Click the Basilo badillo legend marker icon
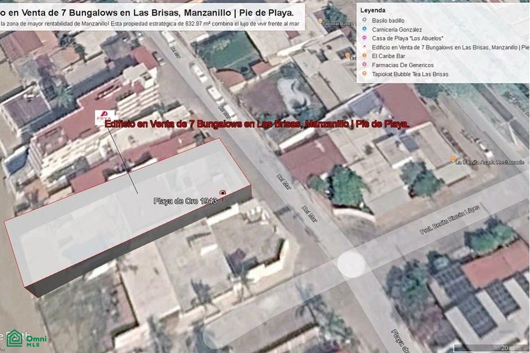Screen dimensions: 530x353 [x=365, y=20]
